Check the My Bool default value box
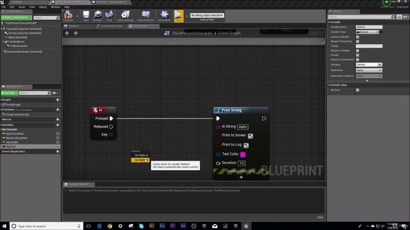This screenshot has width=410, height=230. [357, 90]
